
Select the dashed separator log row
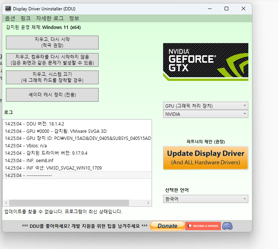click(x=77, y=176)
